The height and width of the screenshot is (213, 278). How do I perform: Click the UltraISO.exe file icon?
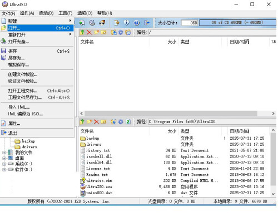tap(83, 186)
